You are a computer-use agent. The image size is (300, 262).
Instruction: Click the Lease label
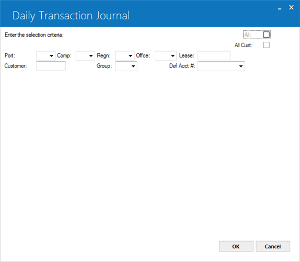pos(187,55)
